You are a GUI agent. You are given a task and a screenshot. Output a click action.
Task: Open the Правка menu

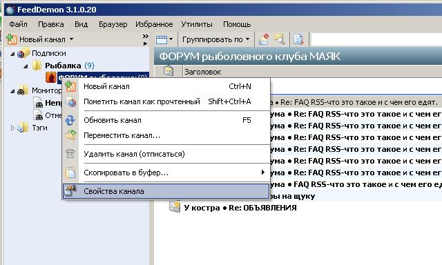pos(50,24)
